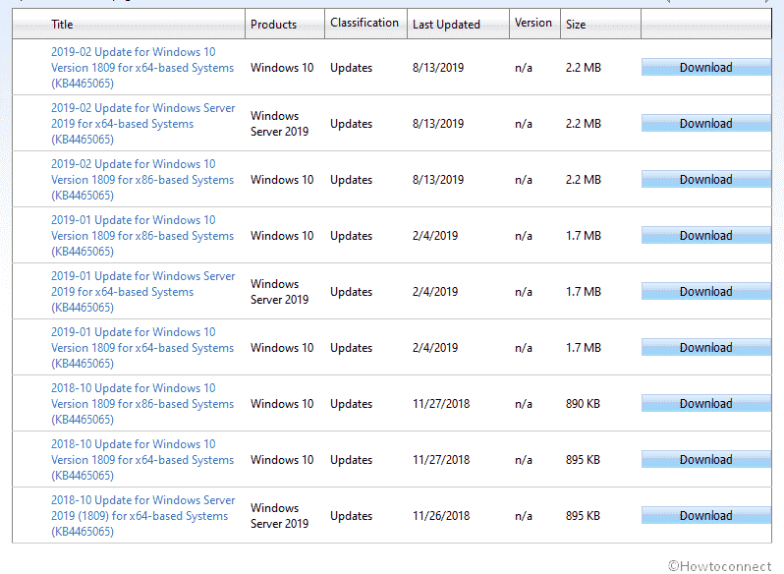Download the 2018-10 Windows 10 x64 update
784x574 pixels.
click(x=706, y=460)
